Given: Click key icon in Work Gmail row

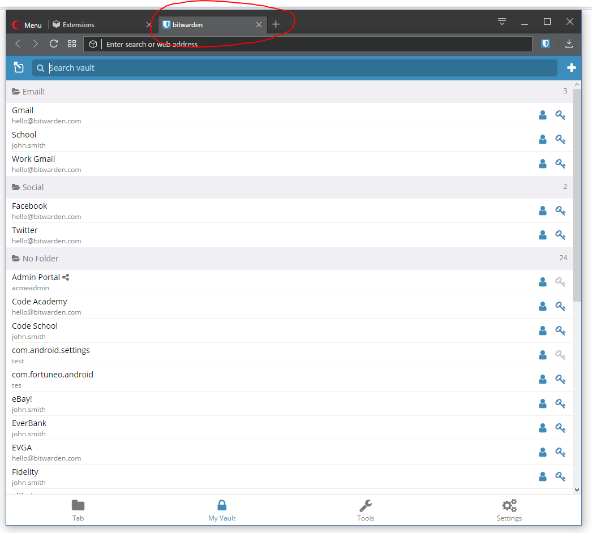Looking at the screenshot, I should pos(560,164).
